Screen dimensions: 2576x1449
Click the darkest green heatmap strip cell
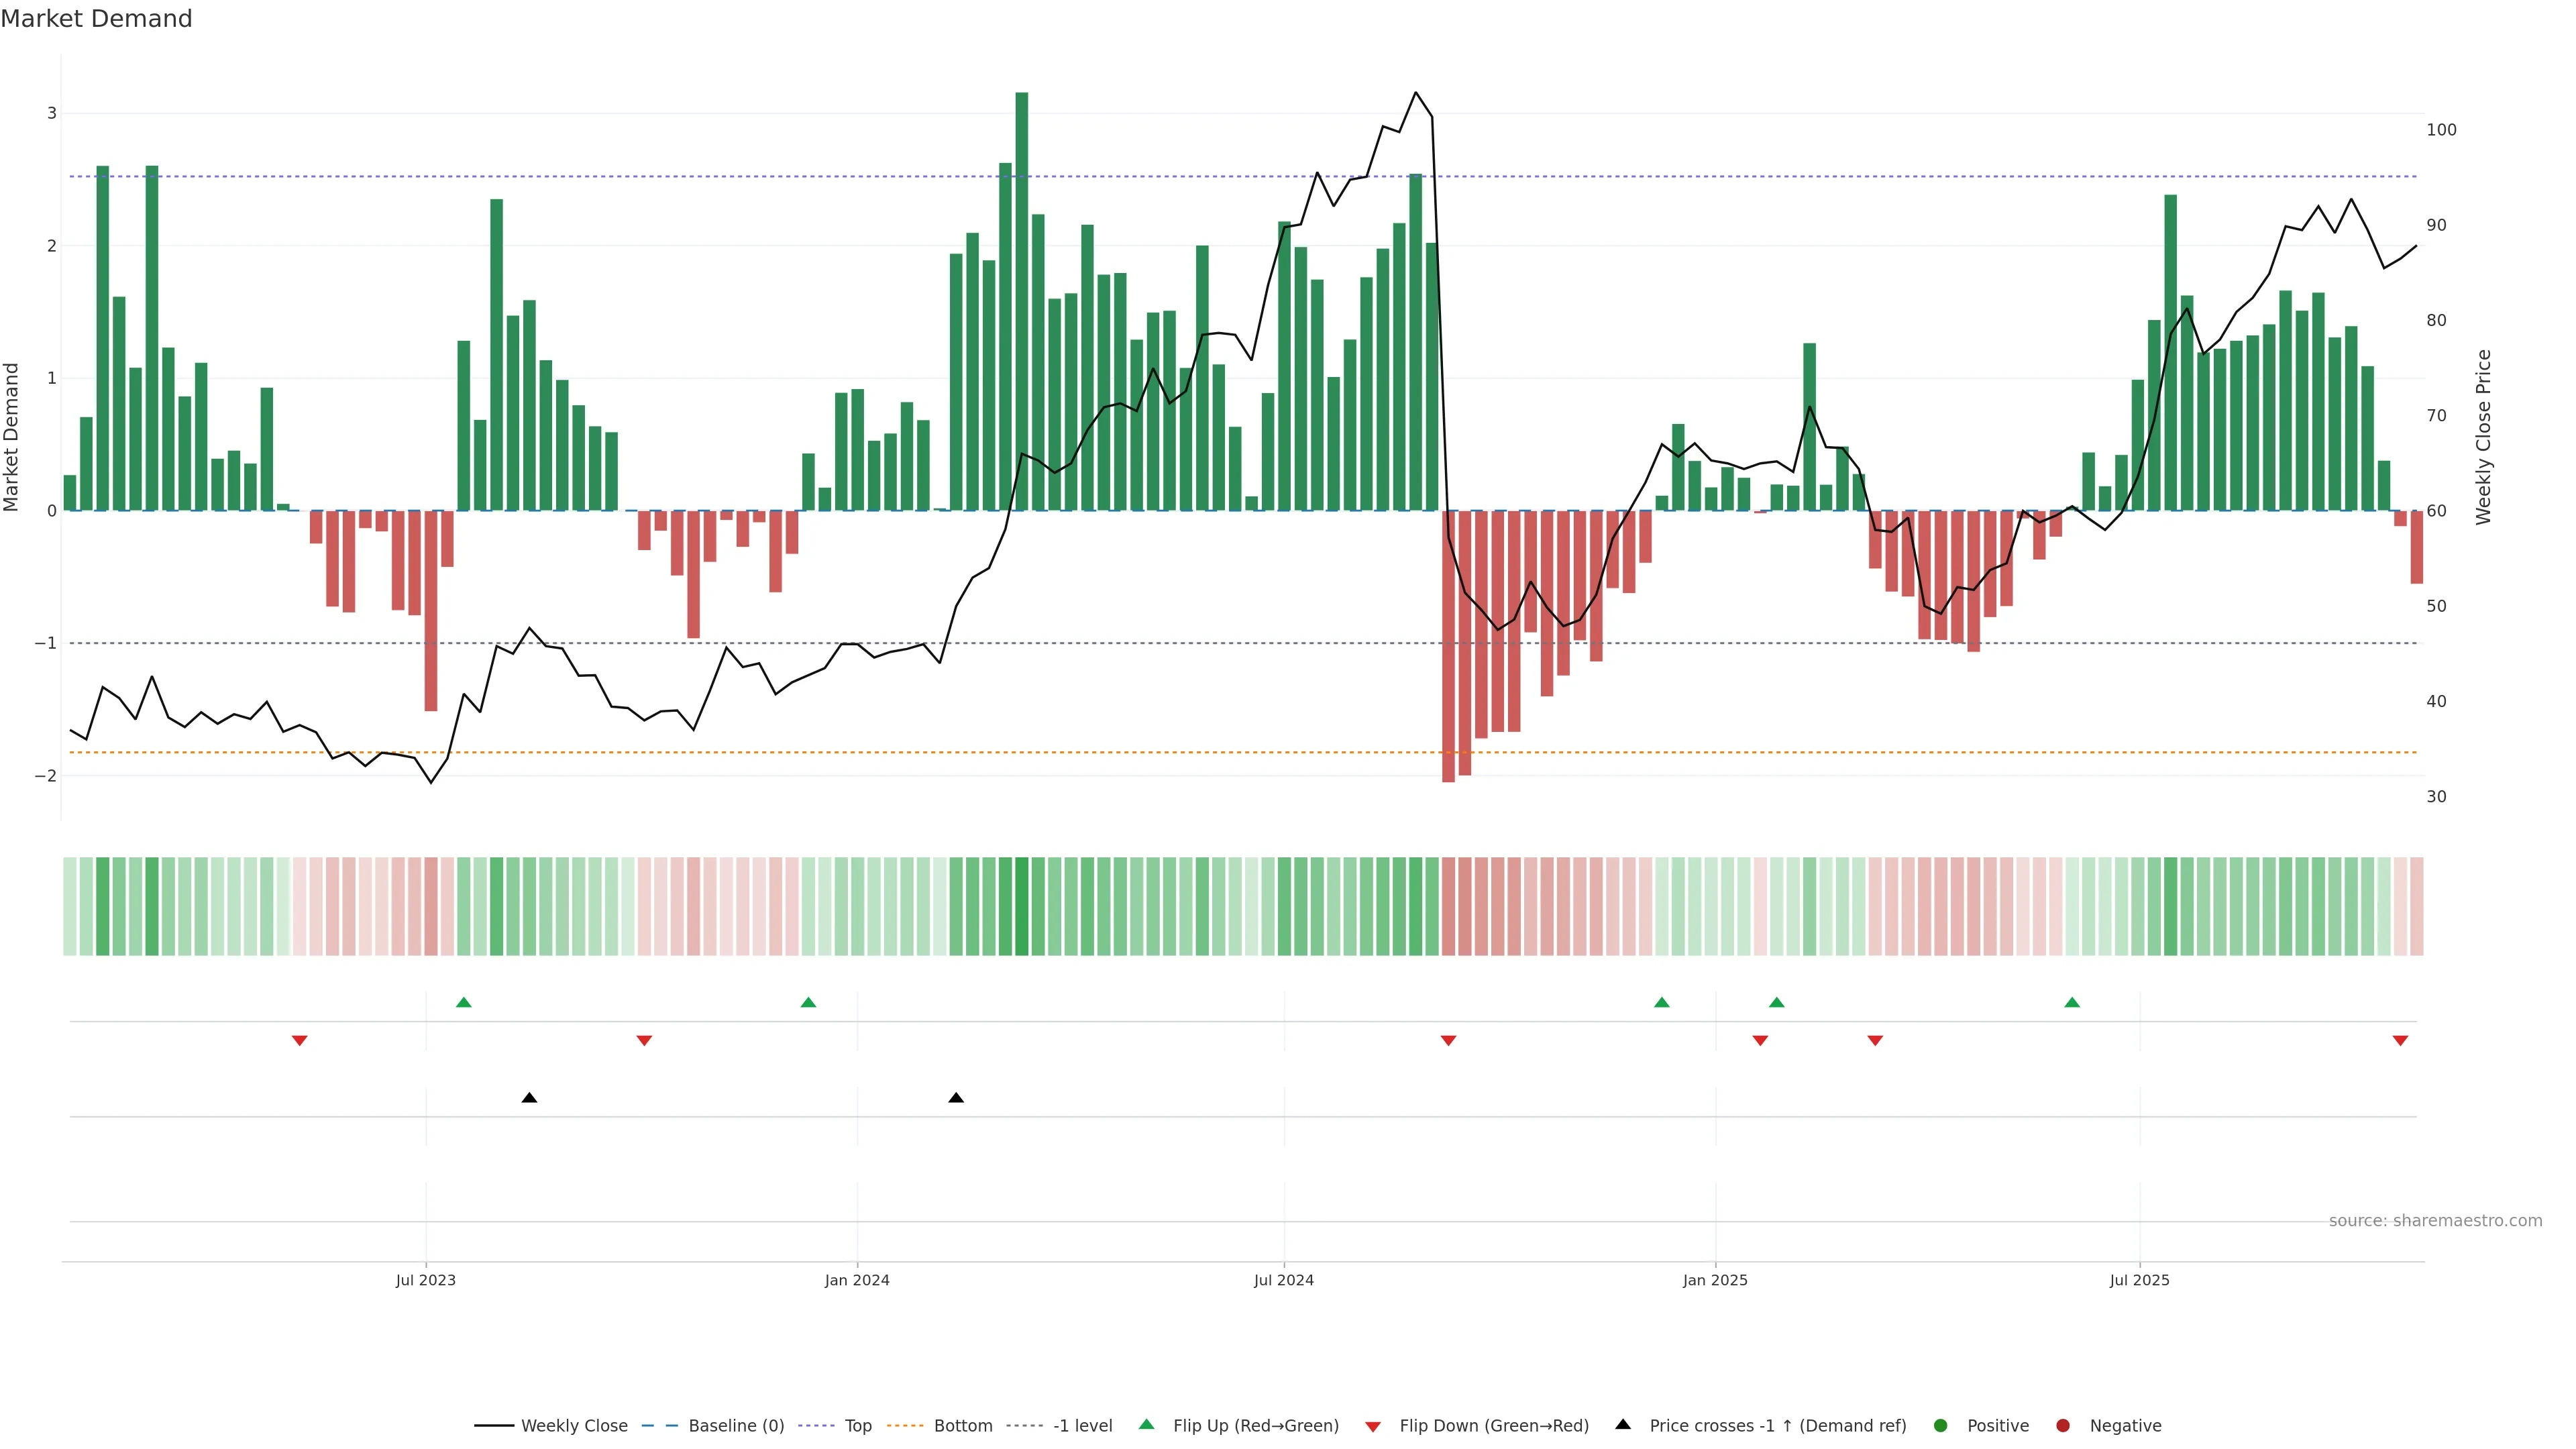coord(1021,906)
